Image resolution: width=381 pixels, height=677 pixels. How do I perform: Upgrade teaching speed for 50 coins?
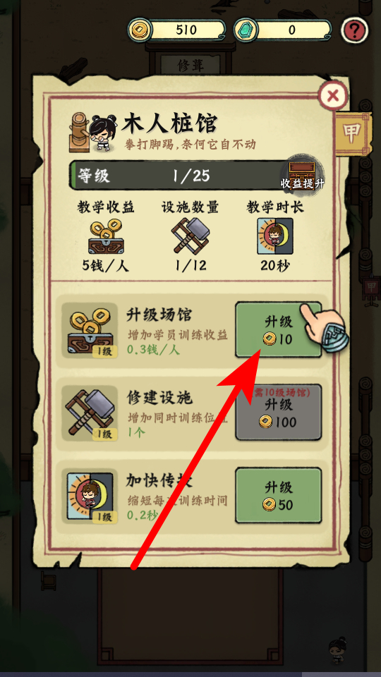[x=279, y=496]
